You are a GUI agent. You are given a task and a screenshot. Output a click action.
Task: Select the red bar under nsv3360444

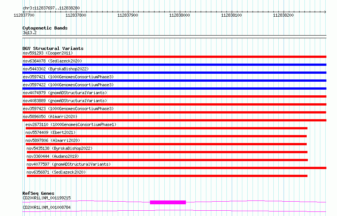point(167,160)
